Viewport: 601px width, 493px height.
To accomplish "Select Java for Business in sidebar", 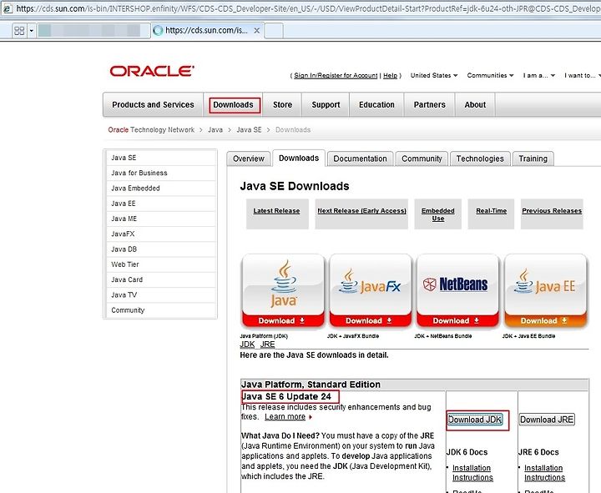I will pos(161,174).
